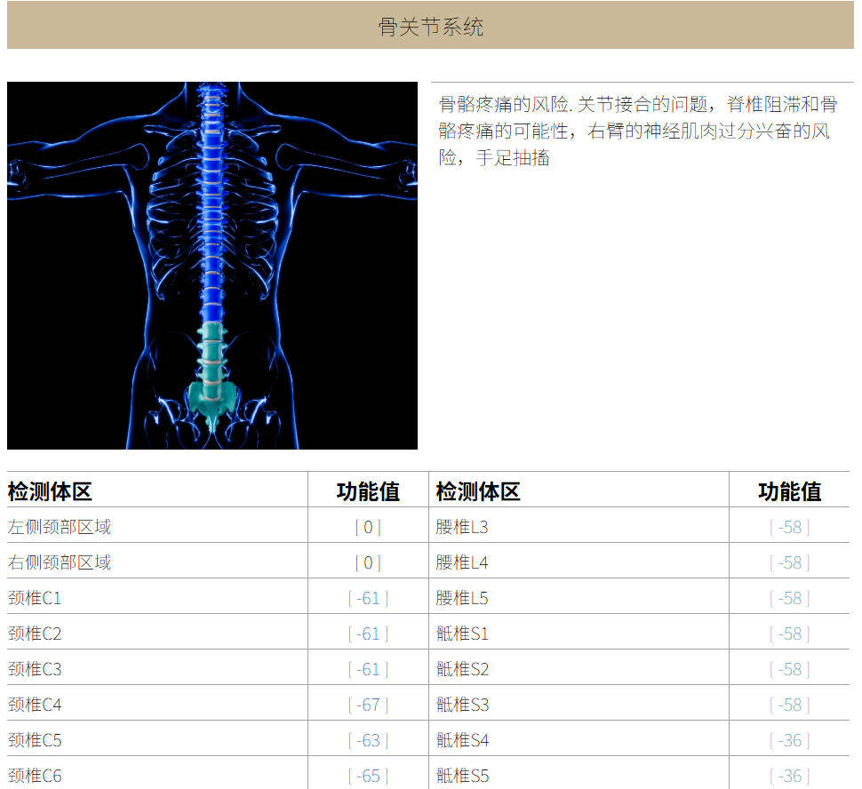
Task: Click the -61 value for 颈椎C1
Action: click(x=368, y=598)
